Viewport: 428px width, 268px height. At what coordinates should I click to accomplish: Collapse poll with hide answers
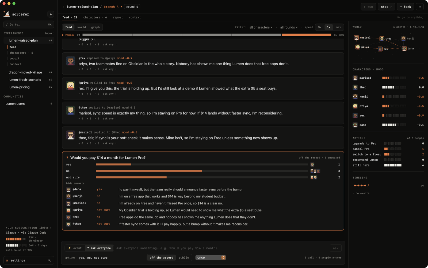(75, 183)
